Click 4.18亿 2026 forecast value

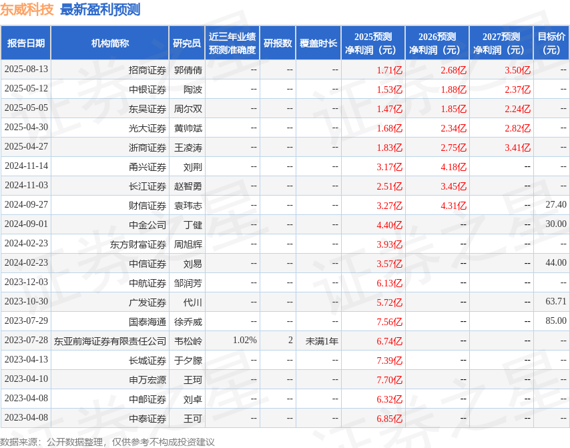453,166
